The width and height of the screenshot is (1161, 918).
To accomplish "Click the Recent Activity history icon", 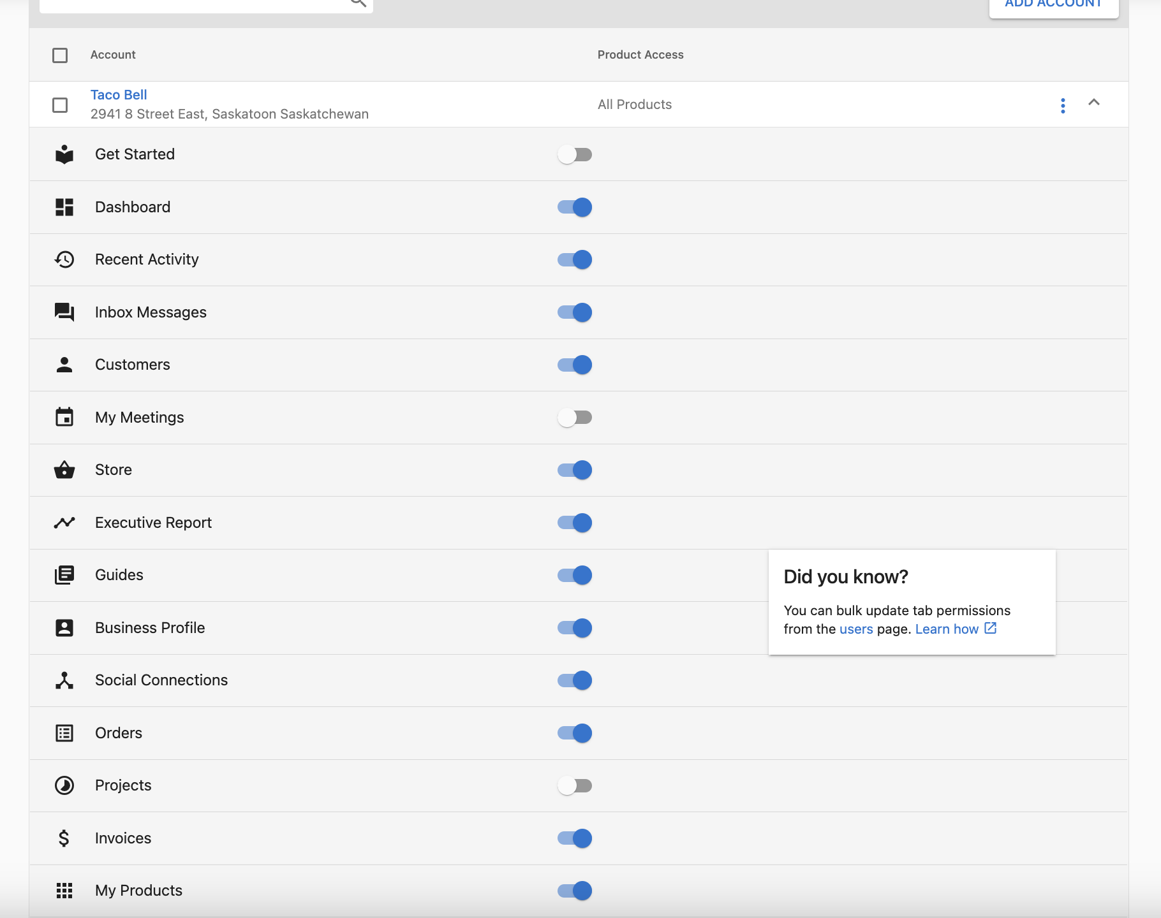I will tap(64, 259).
